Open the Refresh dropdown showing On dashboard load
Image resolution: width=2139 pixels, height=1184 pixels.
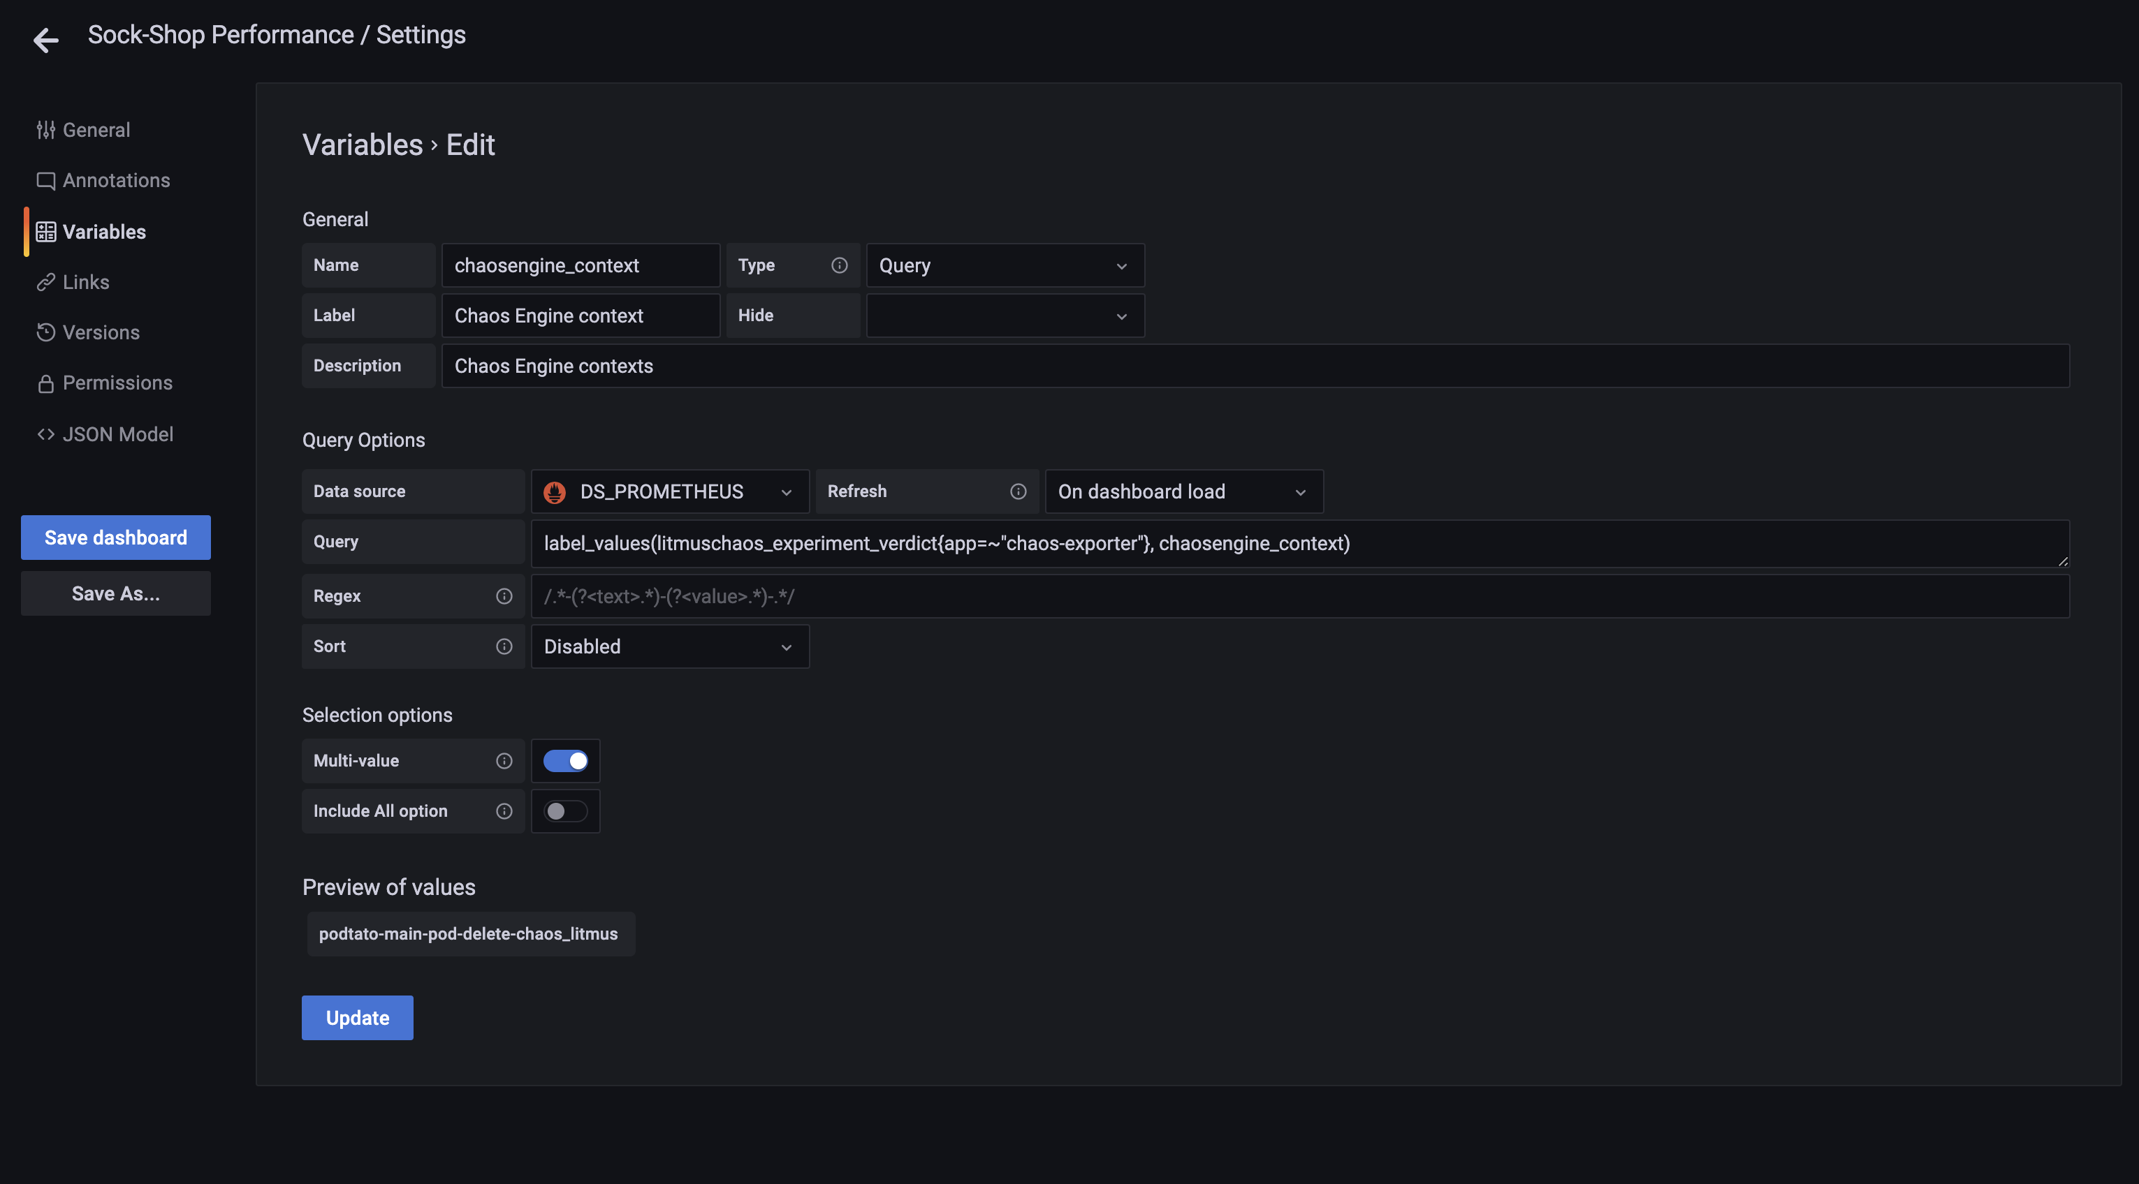point(1183,491)
